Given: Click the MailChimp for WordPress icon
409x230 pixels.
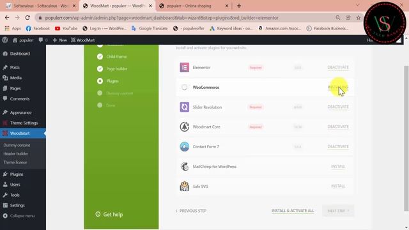Looking at the screenshot, I should [x=185, y=166].
